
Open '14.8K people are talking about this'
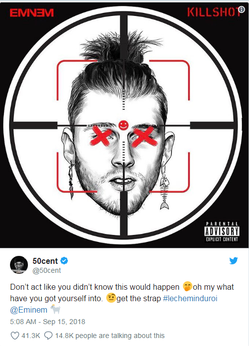[x=110, y=336]
